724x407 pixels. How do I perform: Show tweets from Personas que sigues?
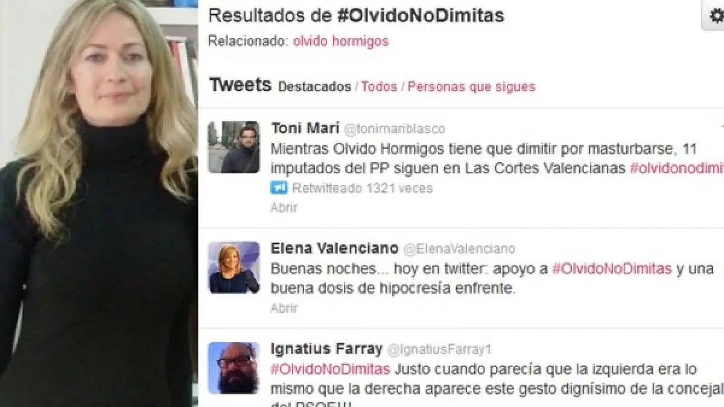[471, 87]
